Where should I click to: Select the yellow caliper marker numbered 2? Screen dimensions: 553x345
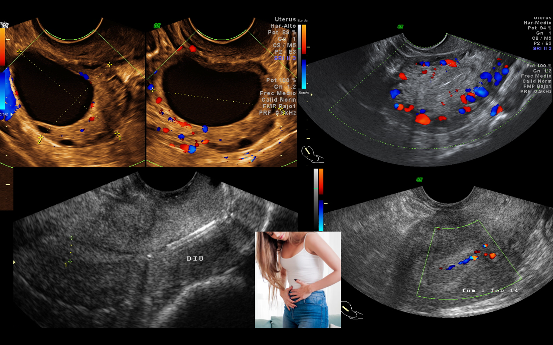click(x=41, y=138)
